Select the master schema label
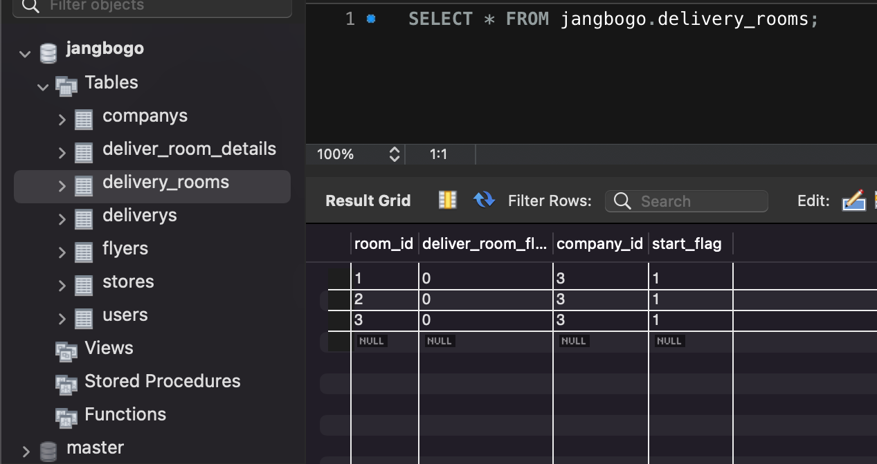Screen dimensions: 877x464 [x=95, y=448]
